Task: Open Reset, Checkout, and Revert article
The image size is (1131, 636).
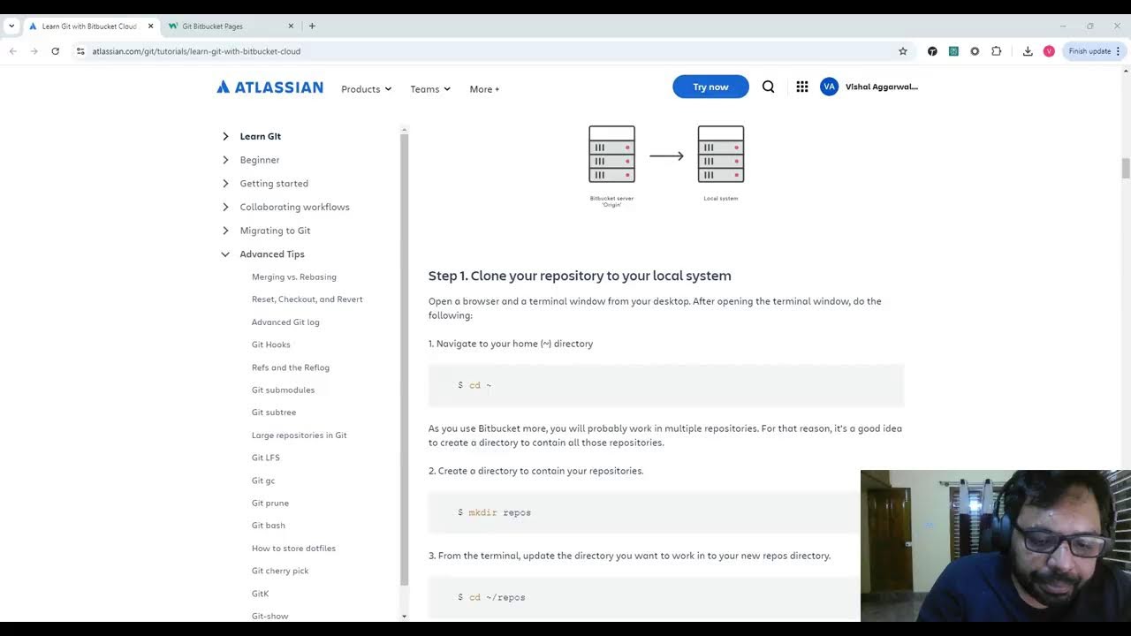Action: point(307,299)
